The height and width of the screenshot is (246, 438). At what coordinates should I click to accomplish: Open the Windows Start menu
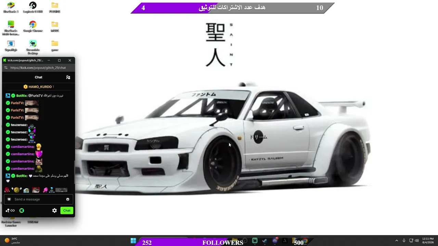133,241
